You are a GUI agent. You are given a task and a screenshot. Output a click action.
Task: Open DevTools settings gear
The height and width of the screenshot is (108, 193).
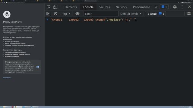175,7
